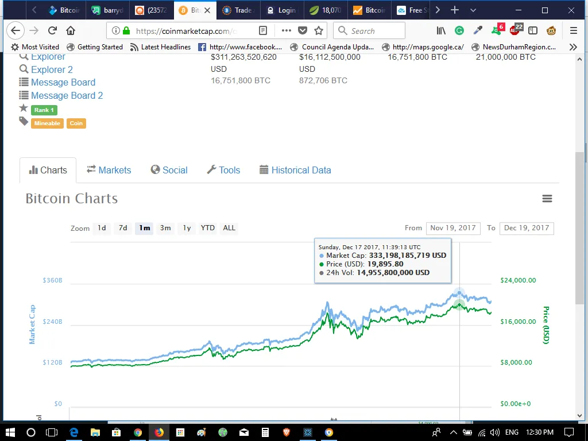588x441 pixels.
Task: Switch to the barryd tab
Action: pyautogui.click(x=108, y=10)
